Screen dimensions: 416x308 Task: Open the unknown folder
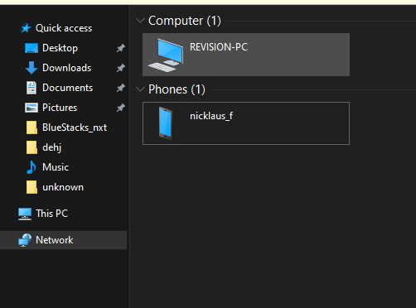(x=55, y=187)
